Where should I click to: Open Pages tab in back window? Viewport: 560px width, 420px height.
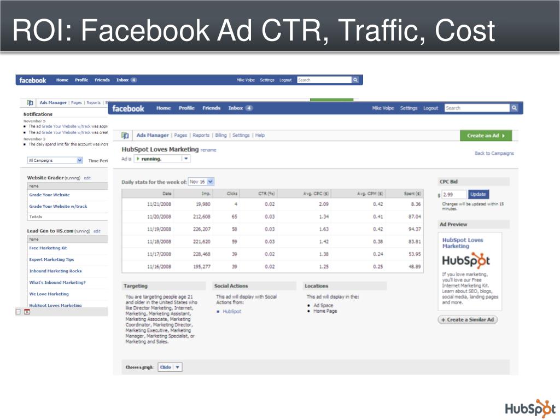coord(77,102)
